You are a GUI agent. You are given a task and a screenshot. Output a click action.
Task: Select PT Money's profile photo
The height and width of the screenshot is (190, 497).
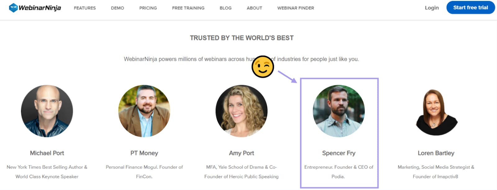pyautogui.click(x=144, y=111)
